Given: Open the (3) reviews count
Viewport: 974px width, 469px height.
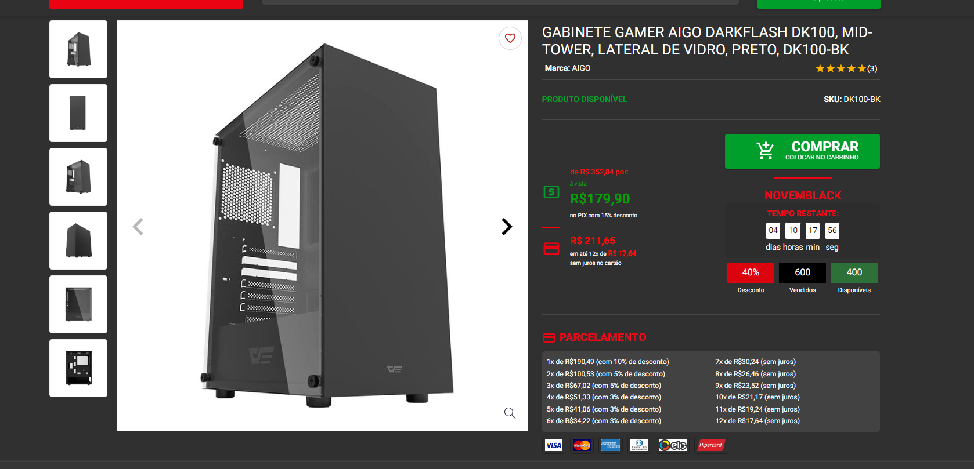Looking at the screenshot, I should click(x=872, y=68).
